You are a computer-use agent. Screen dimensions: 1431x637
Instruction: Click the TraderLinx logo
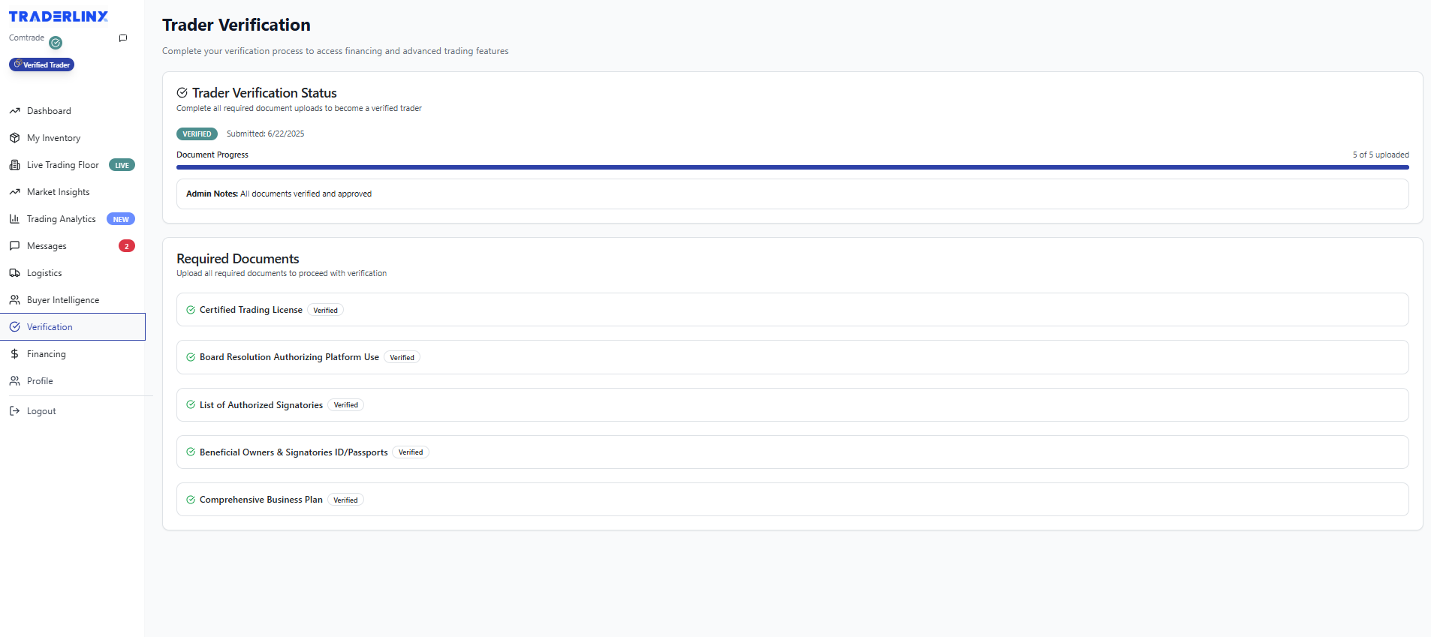pos(59,17)
